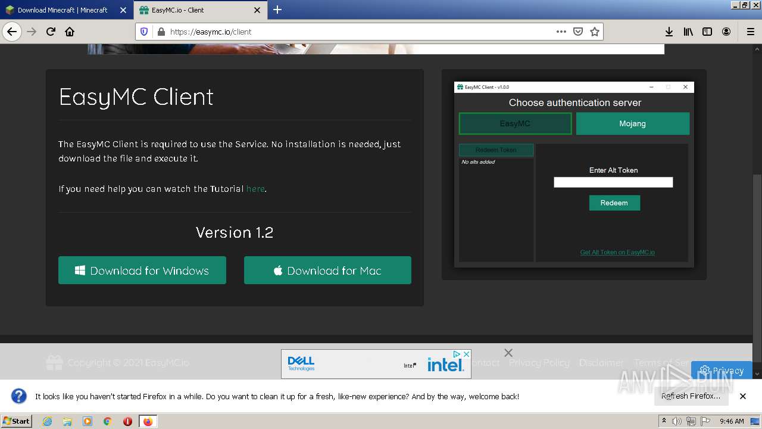The width and height of the screenshot is (762, 429).
Task: Open the library menu icon
Action: click(688, 32)
